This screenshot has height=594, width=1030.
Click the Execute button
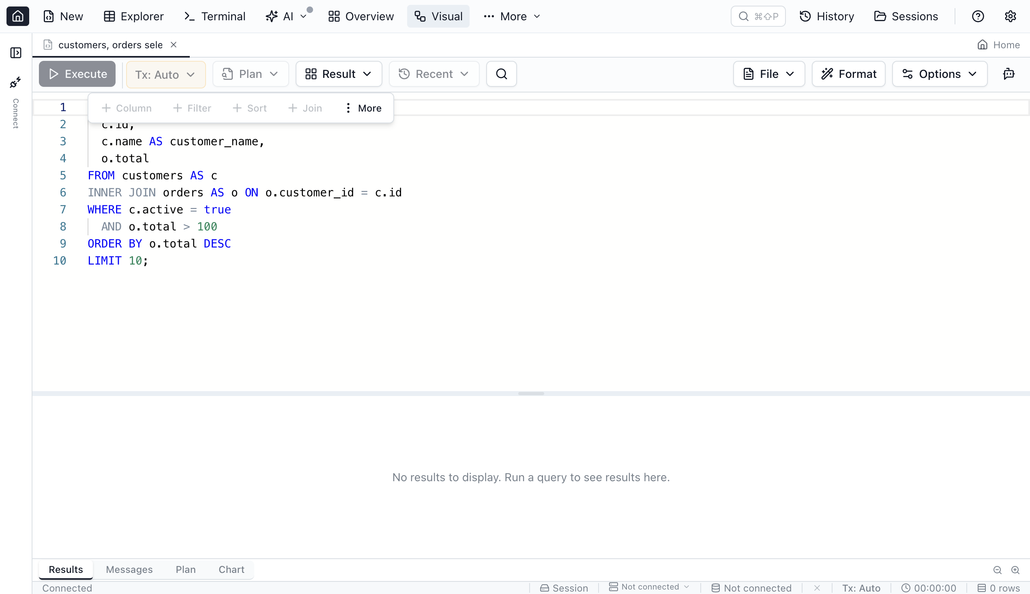(77, 74)
